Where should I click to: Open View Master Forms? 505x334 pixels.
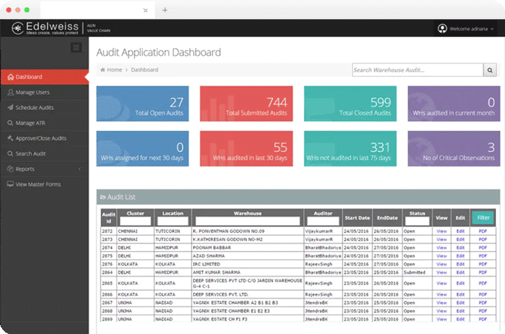click(x=37, y=184)
